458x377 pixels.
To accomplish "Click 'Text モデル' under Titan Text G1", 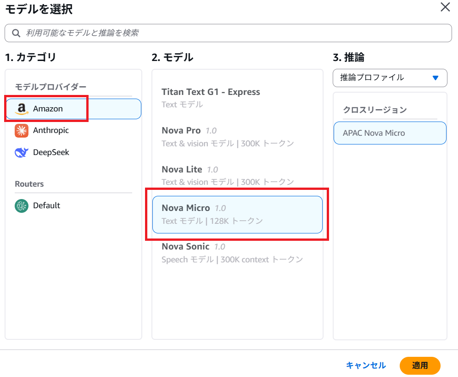I will (x=182, y=105).
